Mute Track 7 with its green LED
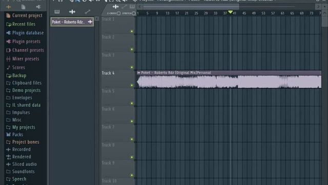The height and width of the screenshot is (185, 328). tap(132, 139)
